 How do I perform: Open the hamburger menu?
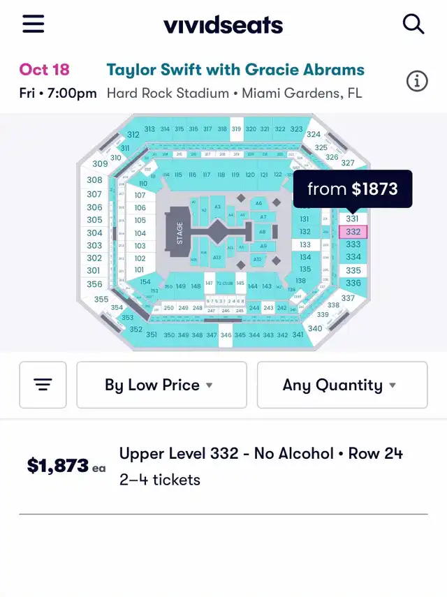pyautogui.click(x=33, y=24)
